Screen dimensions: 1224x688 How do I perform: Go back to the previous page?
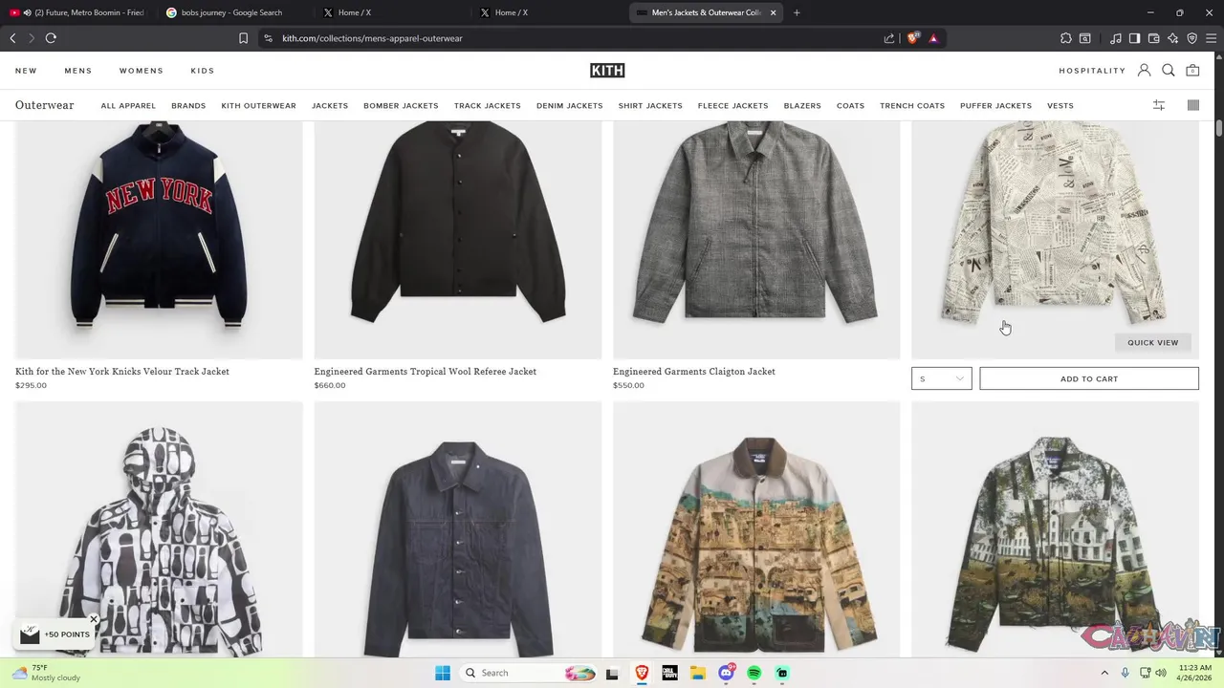pos(12,38)
